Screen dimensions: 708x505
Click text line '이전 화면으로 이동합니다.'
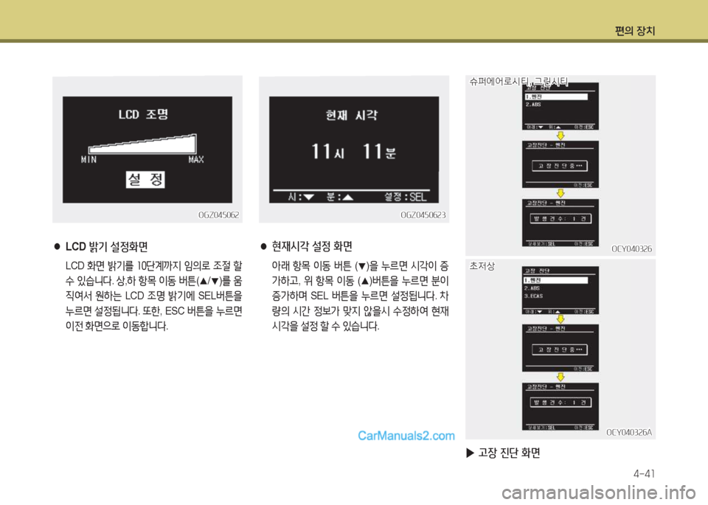click(117, 326)
